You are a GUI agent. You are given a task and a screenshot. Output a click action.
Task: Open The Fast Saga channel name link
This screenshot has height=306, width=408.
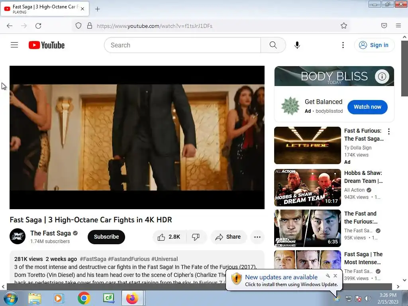point(51,233)
